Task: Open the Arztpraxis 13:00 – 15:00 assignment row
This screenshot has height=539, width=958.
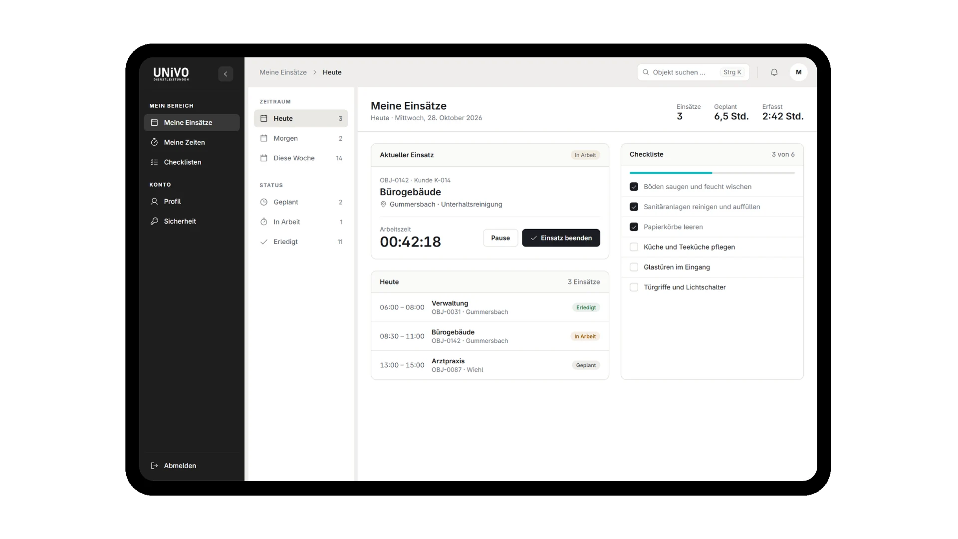Action: 490,365
